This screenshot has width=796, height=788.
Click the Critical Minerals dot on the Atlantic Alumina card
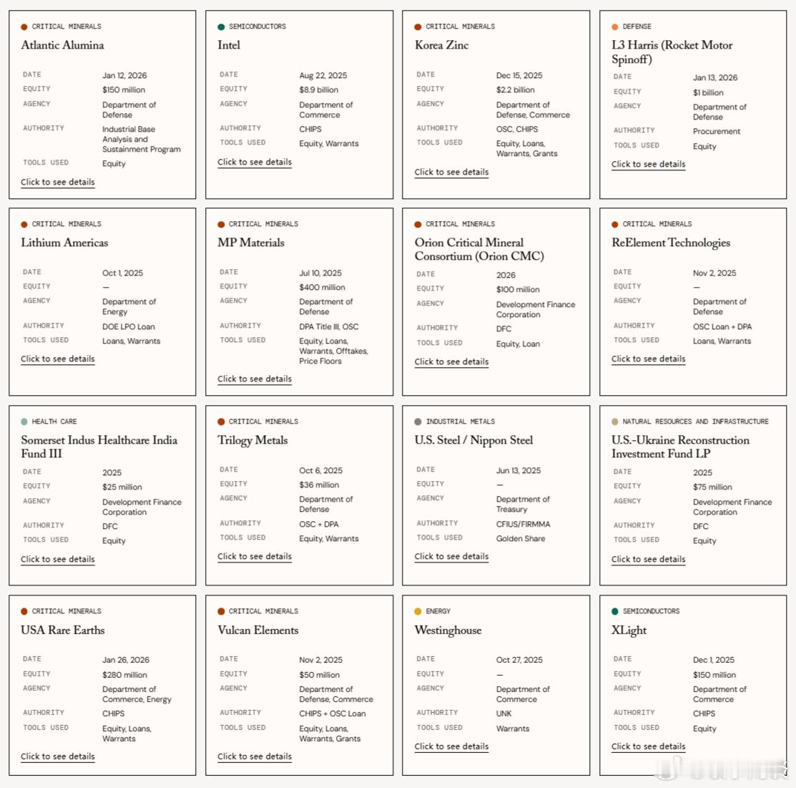tap(24, 27)
